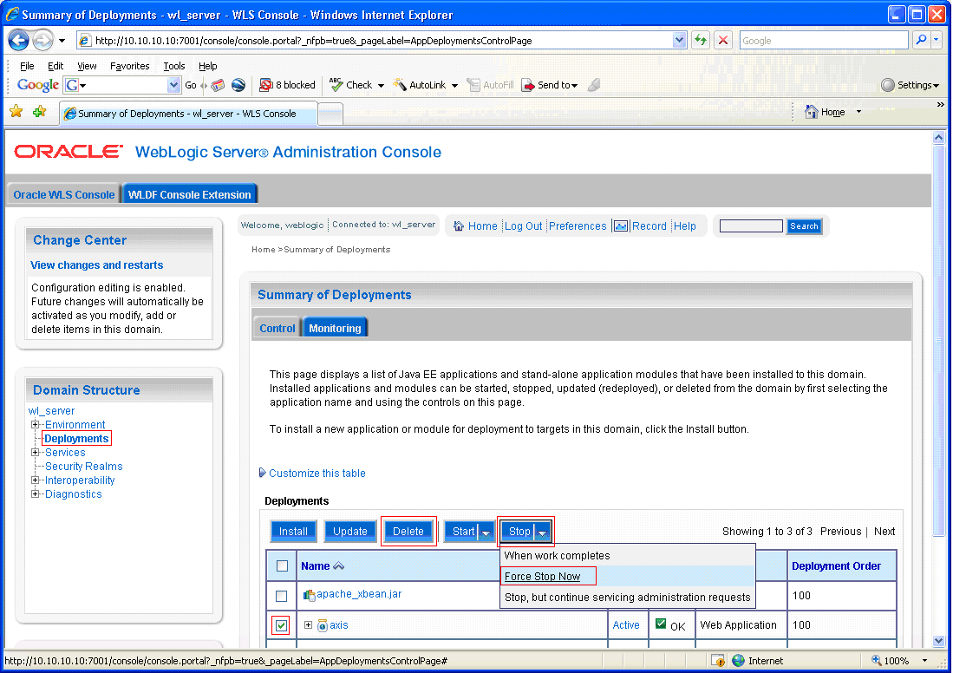Click into the console search text field
The height and width of the screenshot is (673, 953).
[751, 226]
